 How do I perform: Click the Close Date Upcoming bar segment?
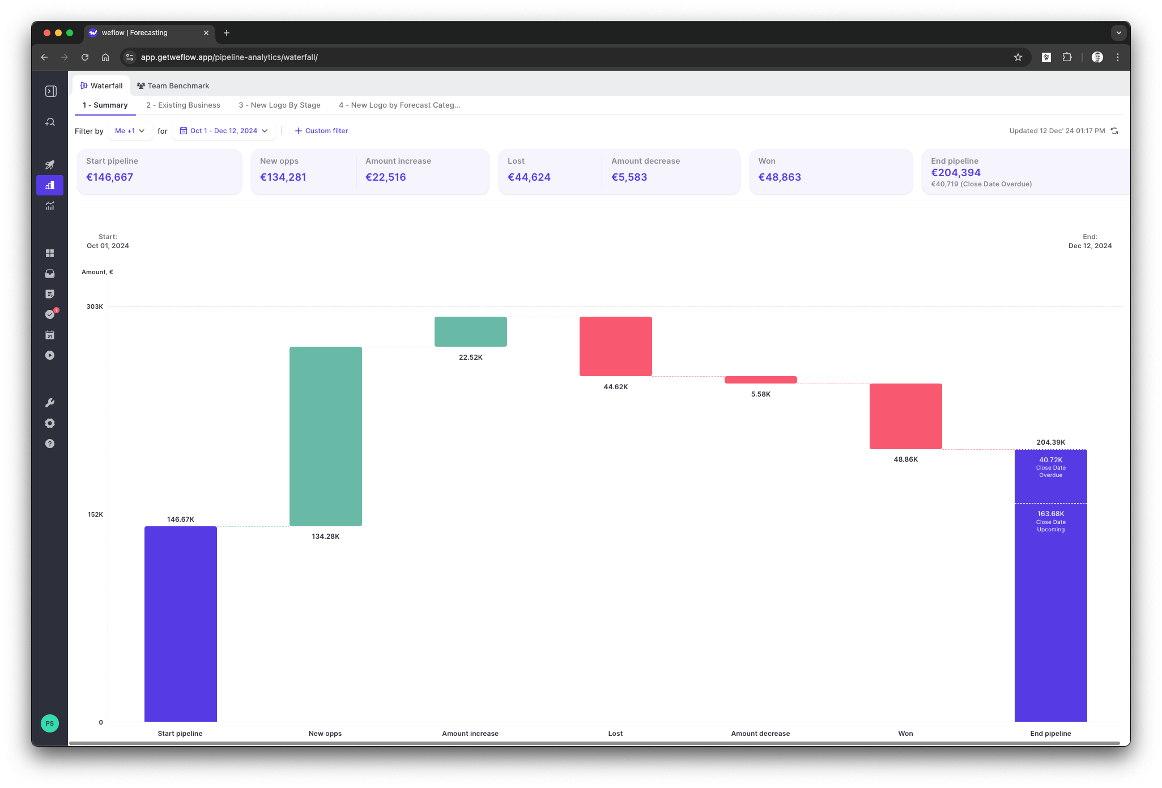[1051, 612]
